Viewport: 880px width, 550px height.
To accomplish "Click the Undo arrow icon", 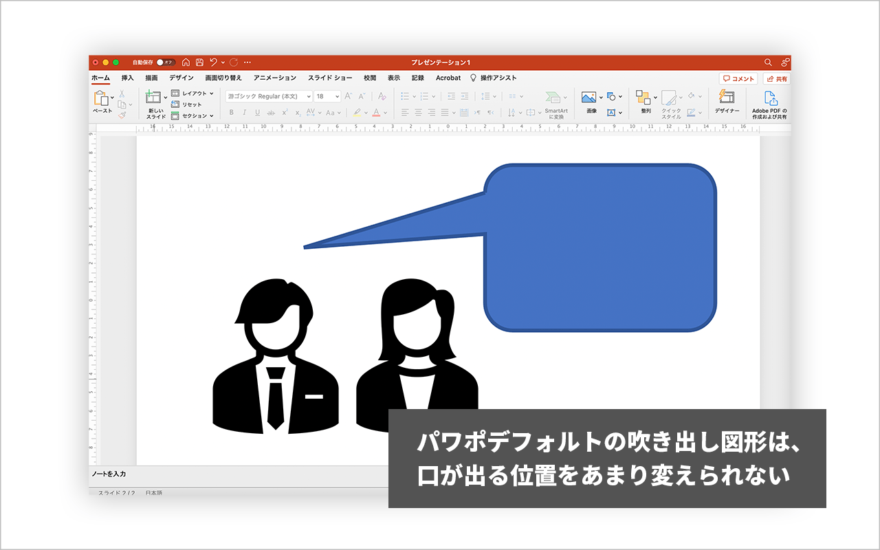I will point(214,62).
